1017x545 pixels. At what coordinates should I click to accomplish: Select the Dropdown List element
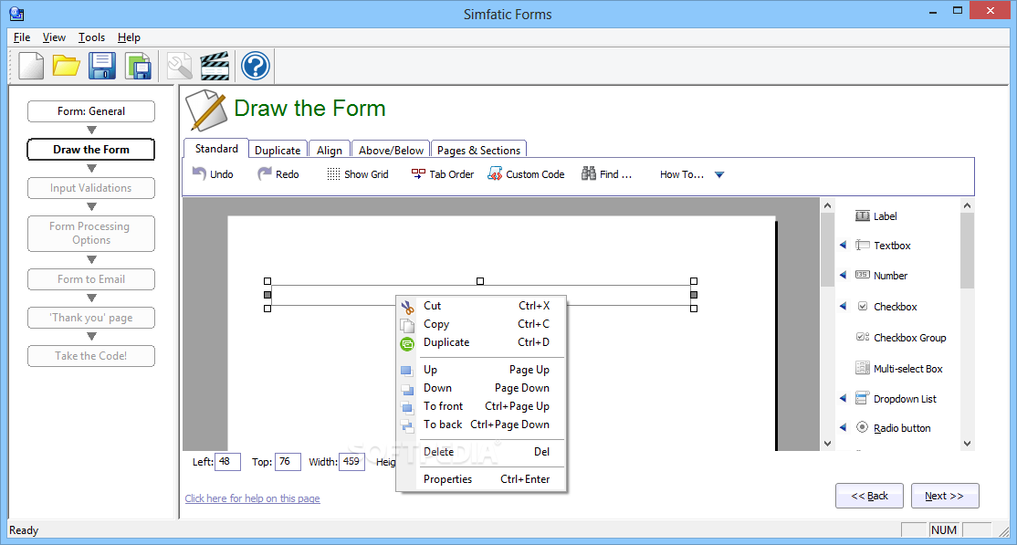(896, 398)
